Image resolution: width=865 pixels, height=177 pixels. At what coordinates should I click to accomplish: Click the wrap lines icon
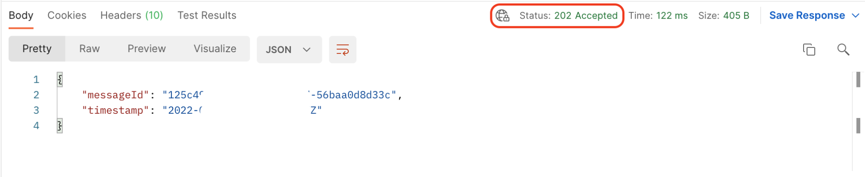(342, 50)
